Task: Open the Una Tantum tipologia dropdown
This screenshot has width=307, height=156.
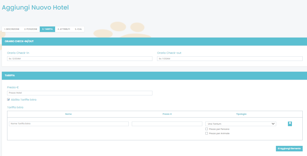Action: (x=240, y=124)
